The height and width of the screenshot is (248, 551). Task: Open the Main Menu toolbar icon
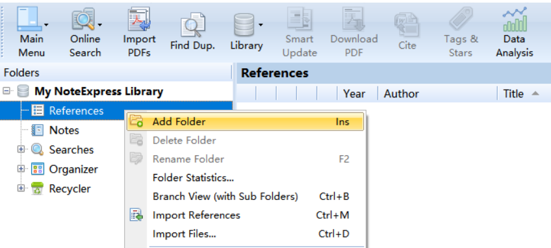28,19
